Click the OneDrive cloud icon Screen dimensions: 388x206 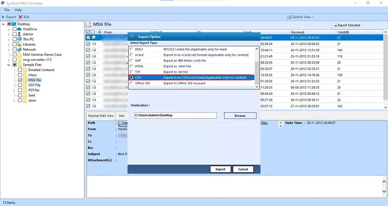point(20,29)
